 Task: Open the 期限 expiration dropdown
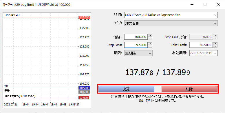138,53
